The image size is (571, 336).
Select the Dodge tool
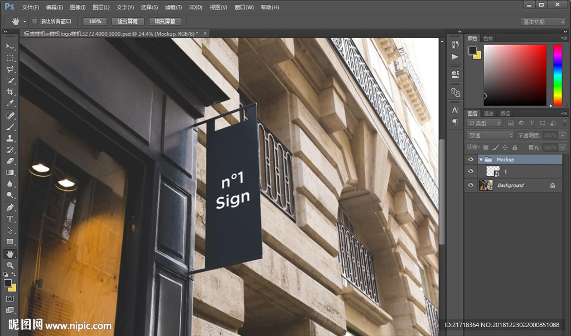[10, 195]
